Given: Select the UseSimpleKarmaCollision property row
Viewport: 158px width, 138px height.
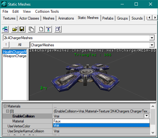Looking at the screenshot, I should point(27,131).
